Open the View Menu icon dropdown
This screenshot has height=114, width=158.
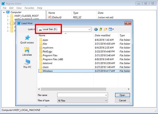pyautogui.click(x=111, y=29)
